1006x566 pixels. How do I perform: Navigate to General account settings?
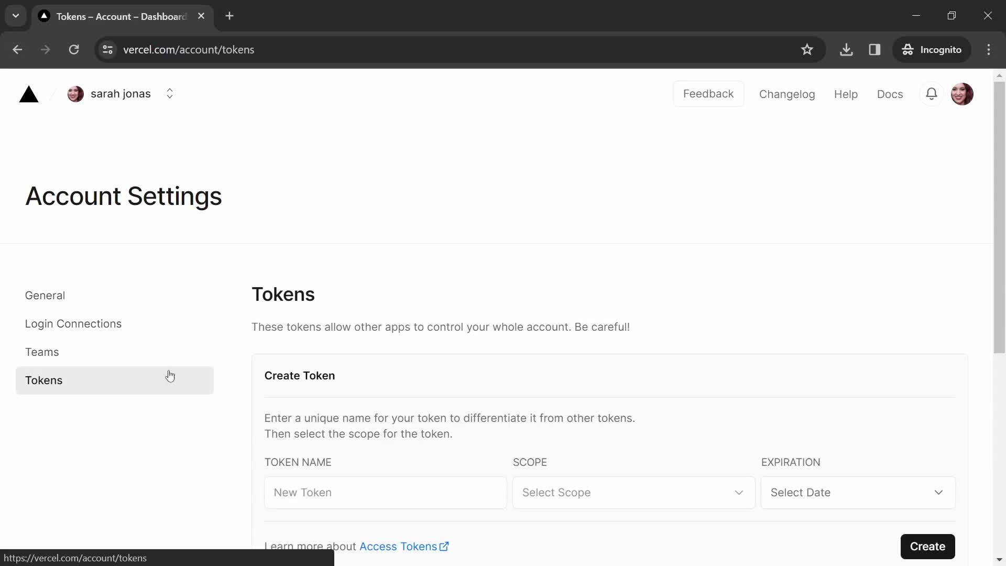point(45,295)
